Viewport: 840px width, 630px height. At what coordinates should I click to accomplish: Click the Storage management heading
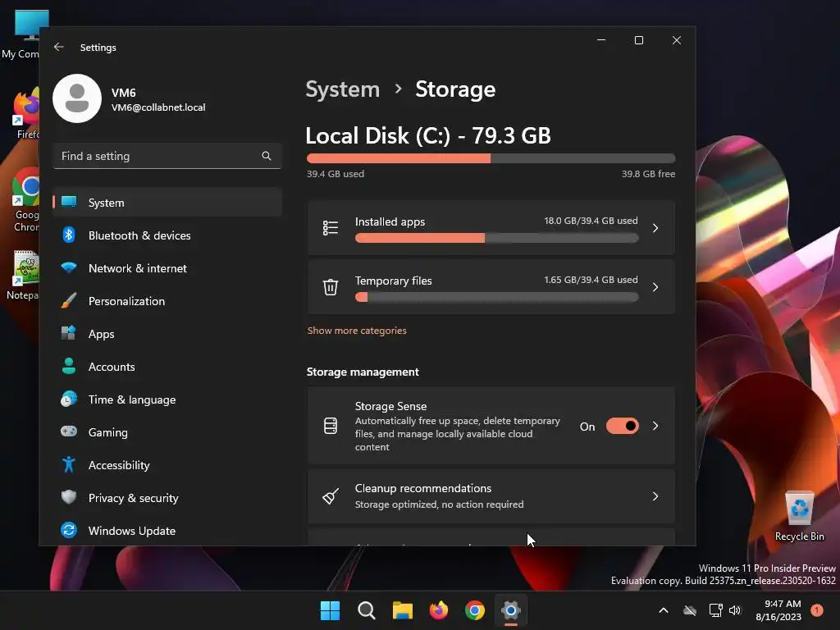(363, 372)
